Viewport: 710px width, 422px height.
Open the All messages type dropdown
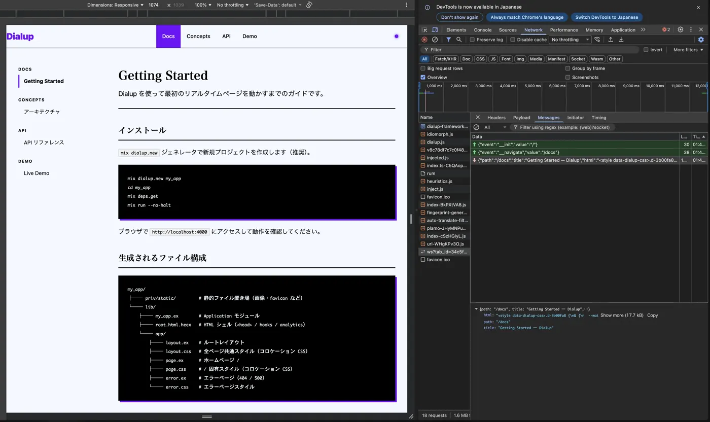pyautogui.click(x=495, y=127)
